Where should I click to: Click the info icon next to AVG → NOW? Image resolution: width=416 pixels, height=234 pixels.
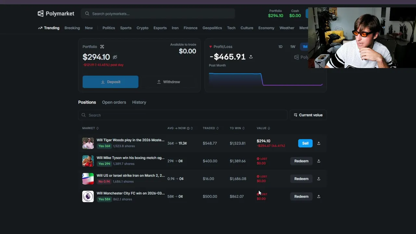(188, 128)
